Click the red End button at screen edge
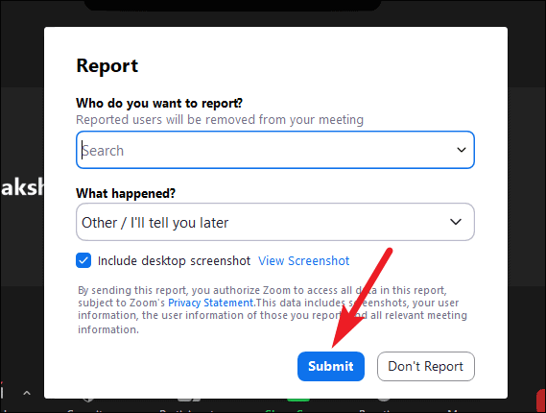Image resolution: width=546 pixels, height=413 pixels. point(541,401)
